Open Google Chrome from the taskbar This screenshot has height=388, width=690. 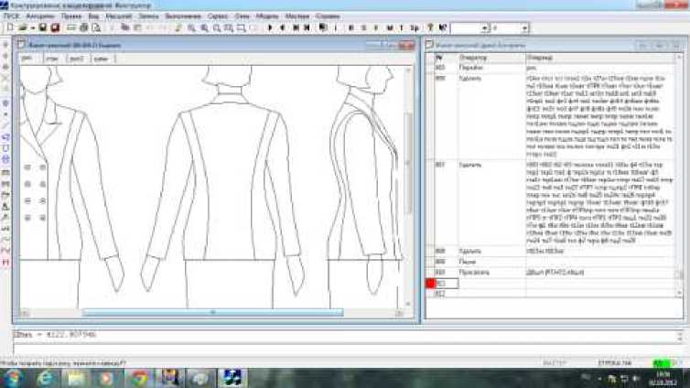click(x=138, y=377)
